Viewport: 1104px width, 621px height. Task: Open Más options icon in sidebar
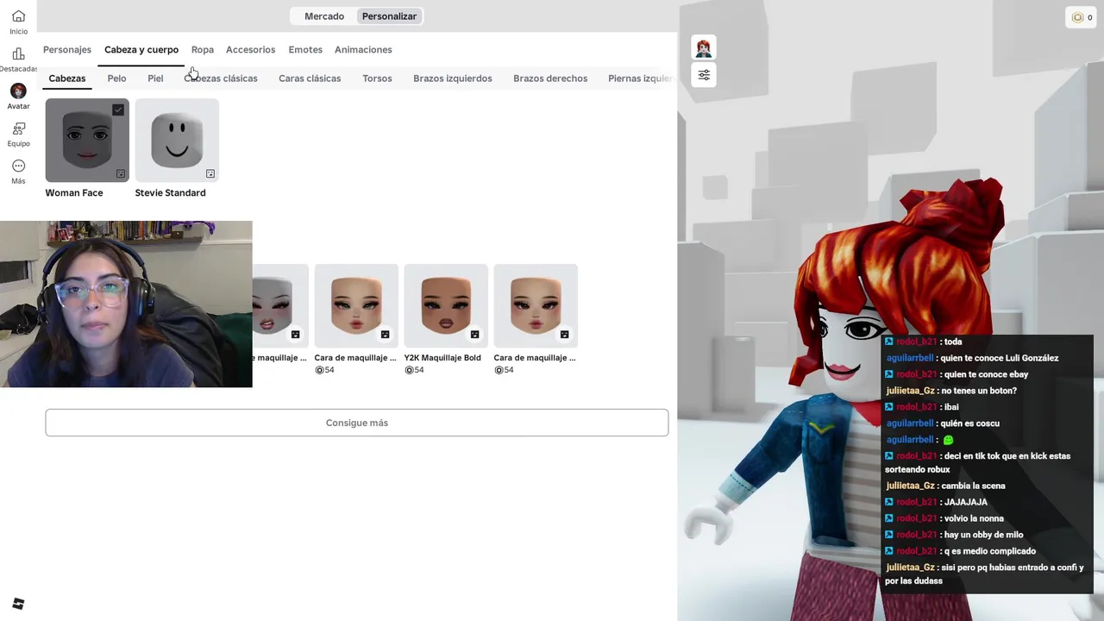pyautogui.click(x=18, y=166)
